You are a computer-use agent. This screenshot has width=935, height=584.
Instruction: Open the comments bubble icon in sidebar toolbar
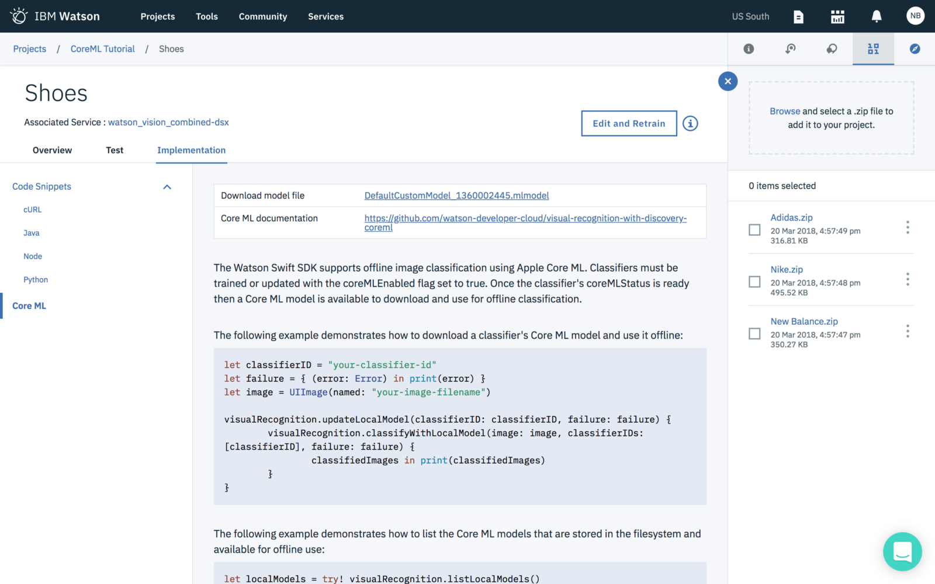[x=832, y=49]
